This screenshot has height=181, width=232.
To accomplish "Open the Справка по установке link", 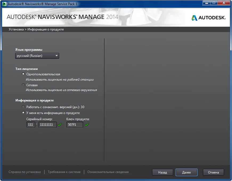I will pyautogui.click(x=25, y=172).
